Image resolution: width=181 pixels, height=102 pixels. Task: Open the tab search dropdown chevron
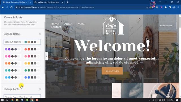pos(160,2)
